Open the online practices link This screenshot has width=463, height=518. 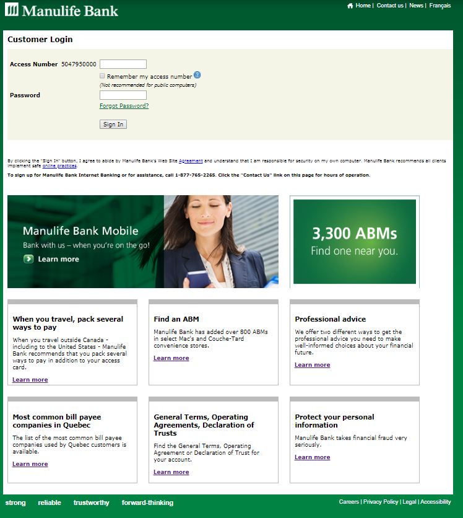coord(59,166)
